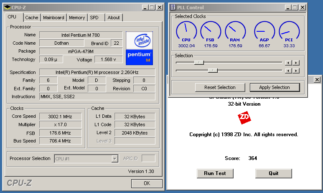Click the Multiplier value x 17.0
The image size is (323, 193).
click(60, 124)
